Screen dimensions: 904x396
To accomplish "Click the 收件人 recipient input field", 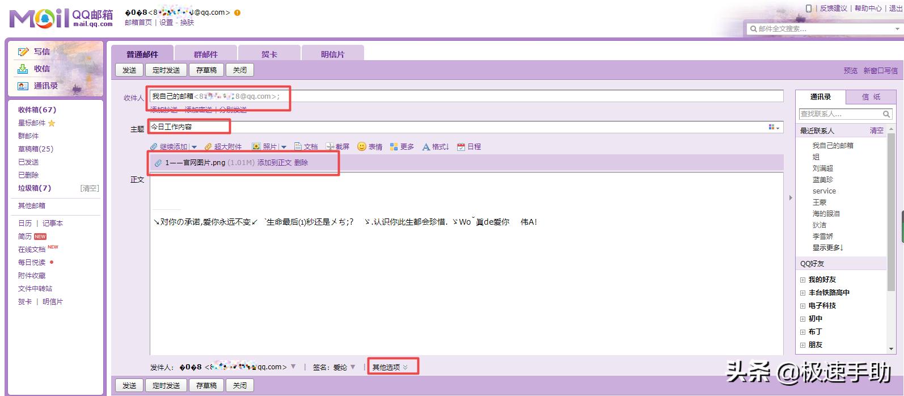I will click(x=466, y=96).
